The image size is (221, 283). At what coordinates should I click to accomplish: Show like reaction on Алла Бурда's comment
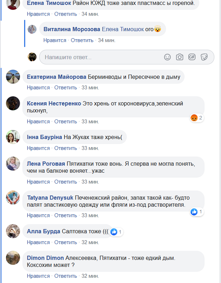[116, 232]
